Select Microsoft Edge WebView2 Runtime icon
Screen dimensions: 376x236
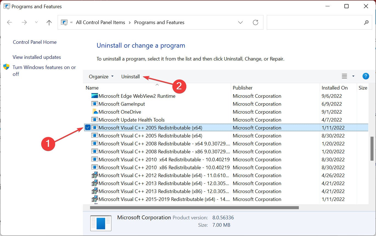(x=95, y=96)
